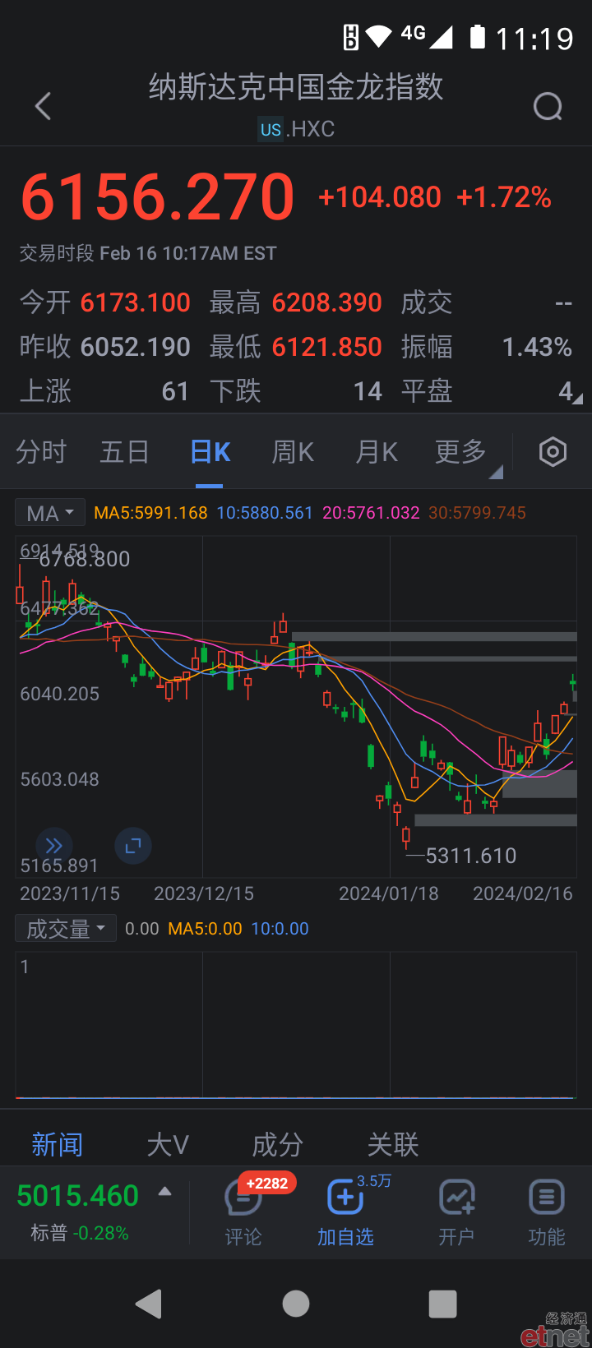The height and width of the screenshot is (1348, 592).
Task: Expand quote details corner triangle
Action: pyautogui.click(x=577, y=399)
